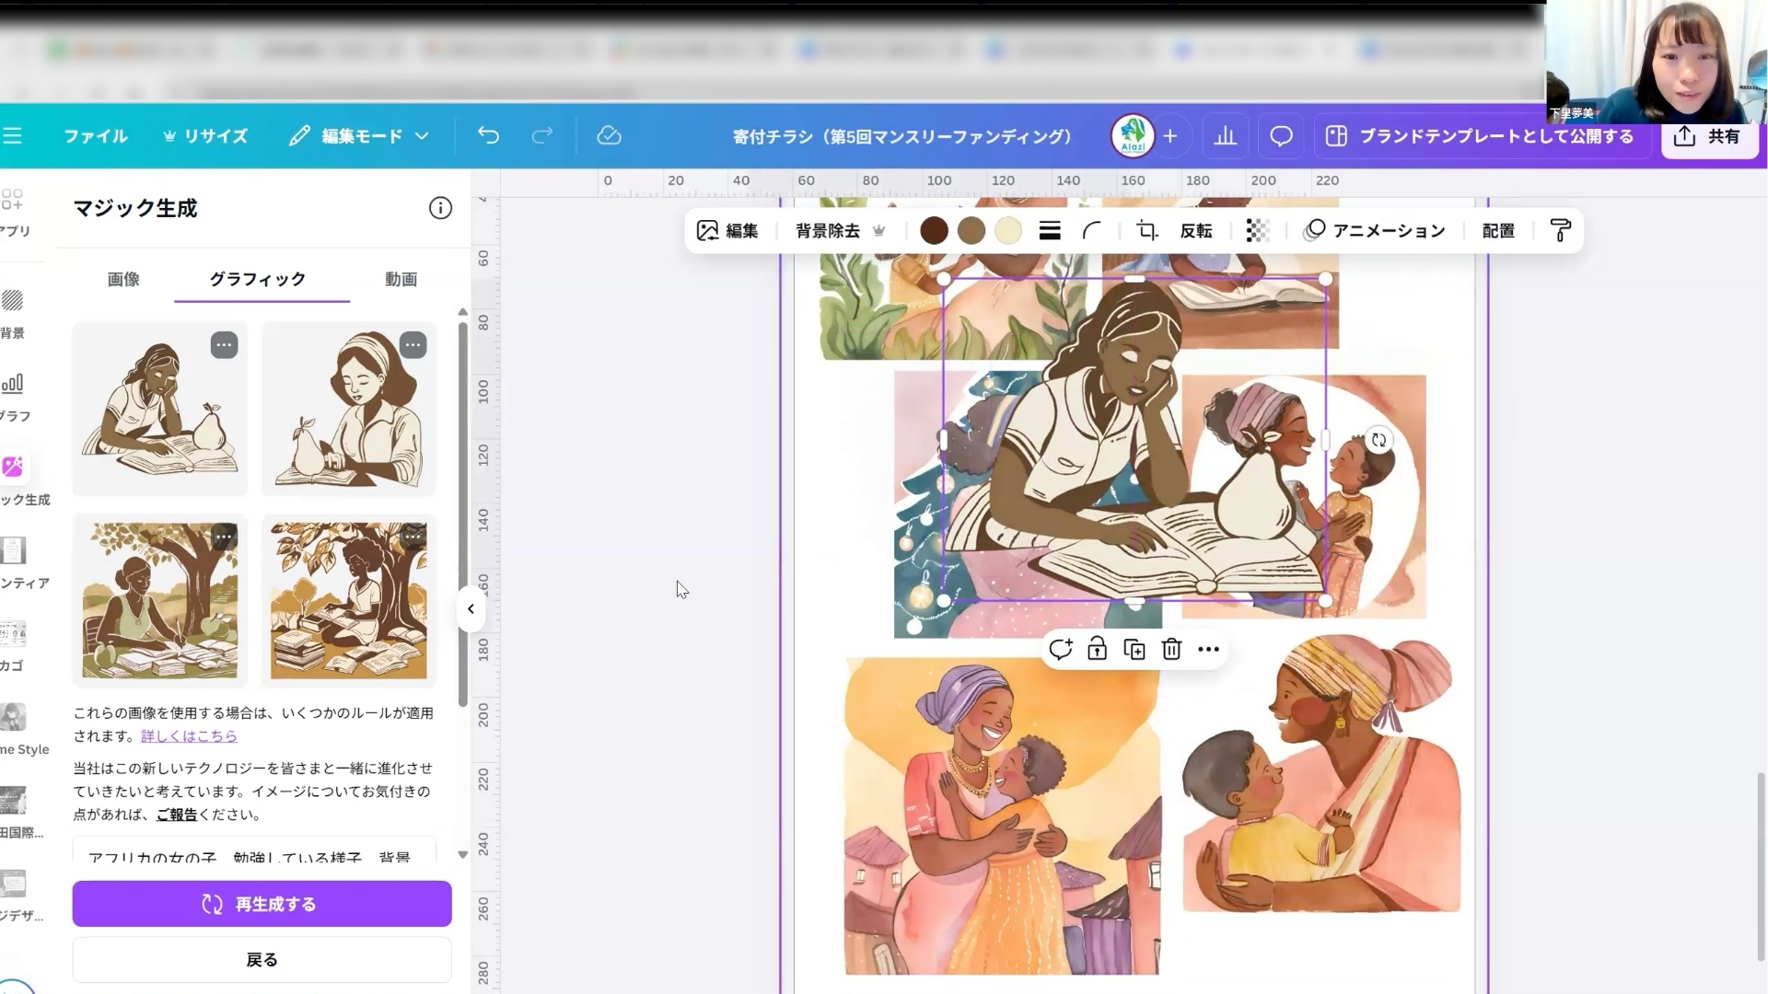
Task: Open options for headband woman graphic
Action: click(413, 345)
